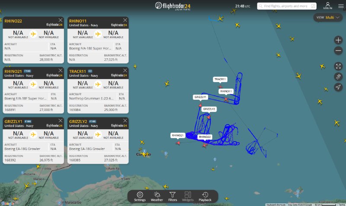Open the Weather layer options

(x=157, y=196)
